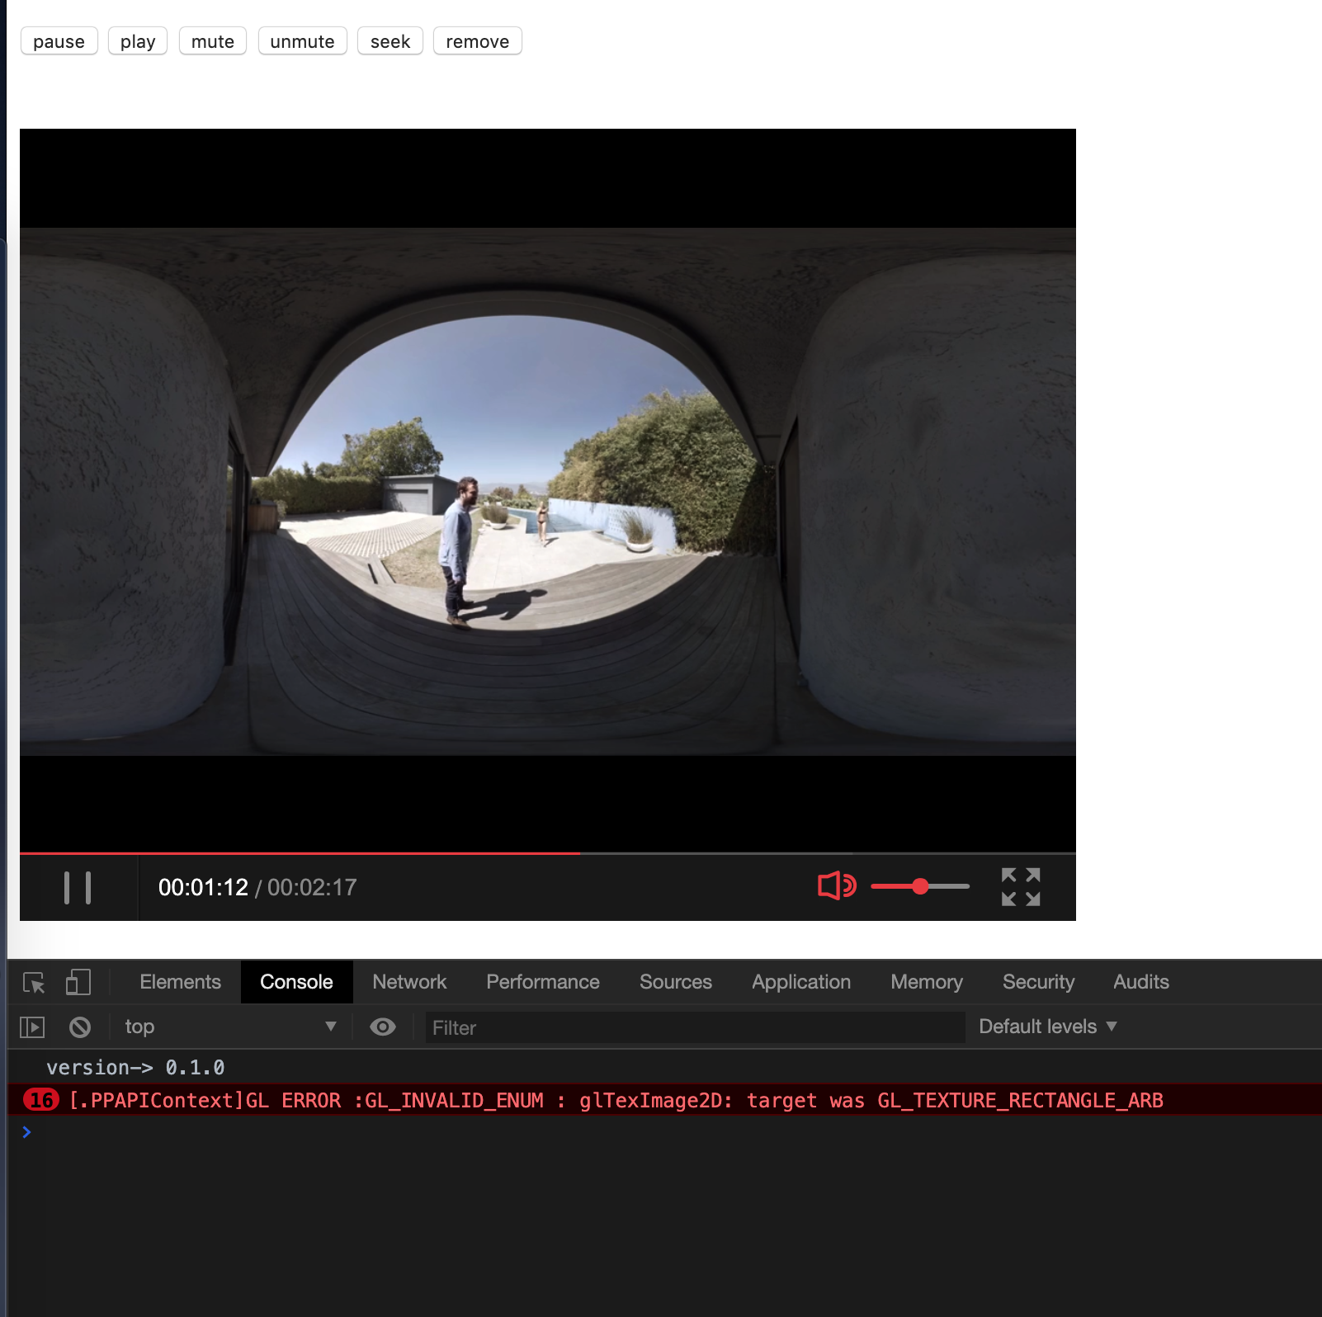Mute audio via the red speaker icon
Screen dimensions: 1322x1317
coord(837,886)
